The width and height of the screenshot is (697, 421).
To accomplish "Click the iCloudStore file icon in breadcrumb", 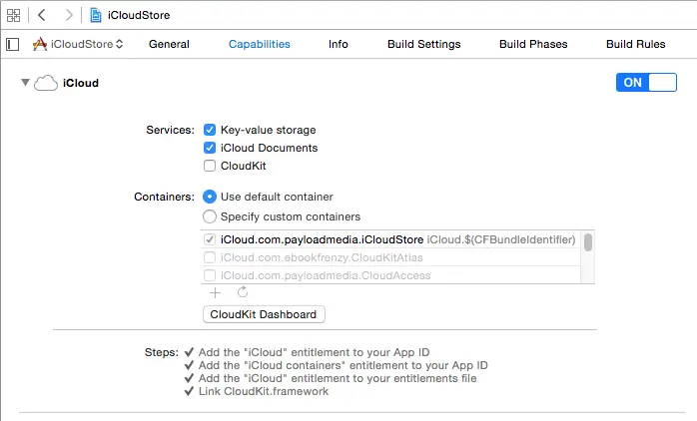I will [x=96, y=15].
